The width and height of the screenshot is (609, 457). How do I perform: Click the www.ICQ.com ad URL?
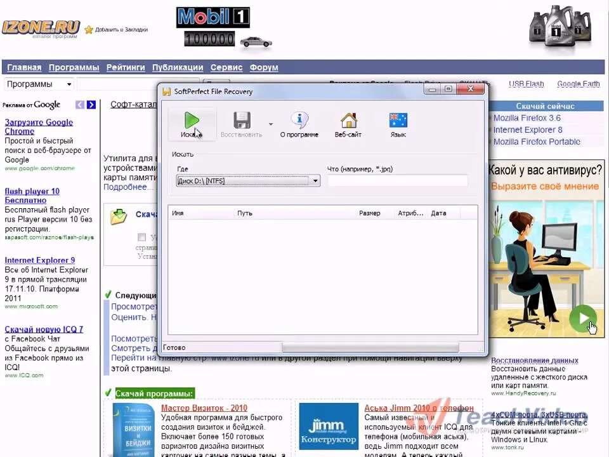(x=24, y=375)
